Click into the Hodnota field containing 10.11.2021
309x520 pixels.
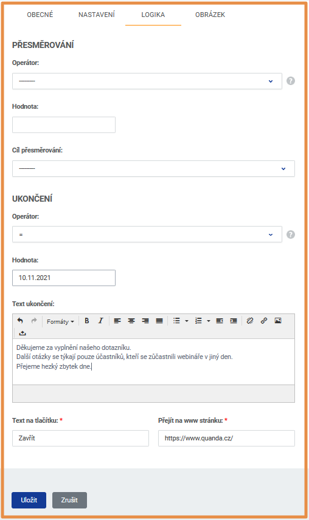pos(64,278)
